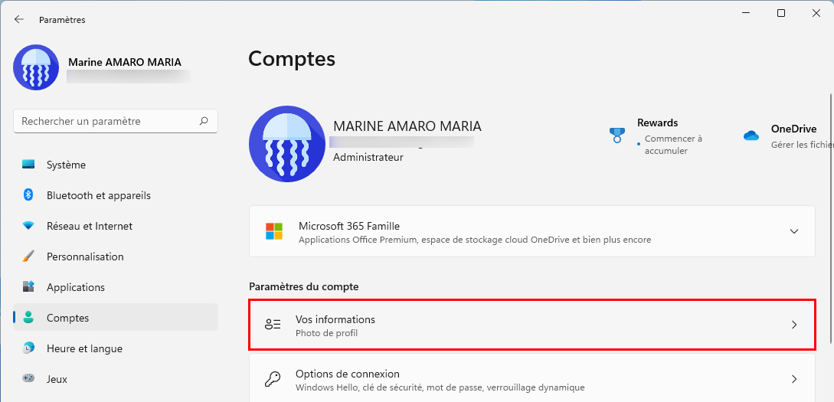Open Options de connexion chevron arrow
The width and height of the screenshot is (834, 402).
(794, 379)
